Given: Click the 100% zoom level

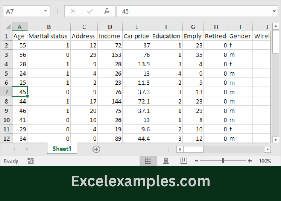Looking at the screenshot, I should pos(265,161).
